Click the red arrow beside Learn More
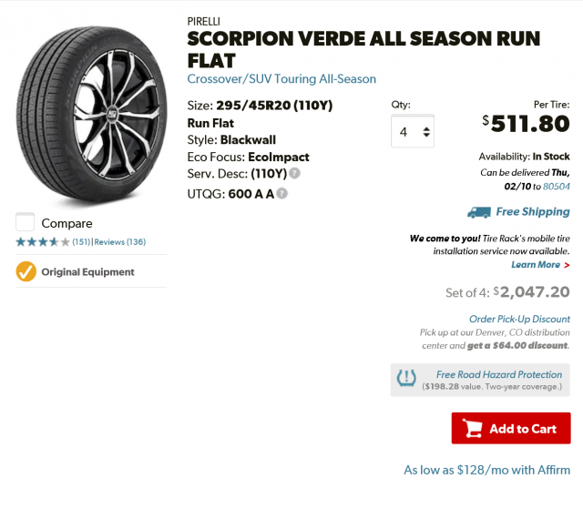This screenshot has width=583, height=509. click(x=568, y=265)
